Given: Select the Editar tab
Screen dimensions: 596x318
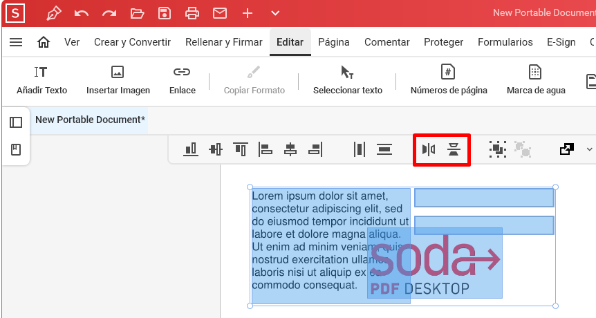Looking at the screenshot, I should click(290, 41).
